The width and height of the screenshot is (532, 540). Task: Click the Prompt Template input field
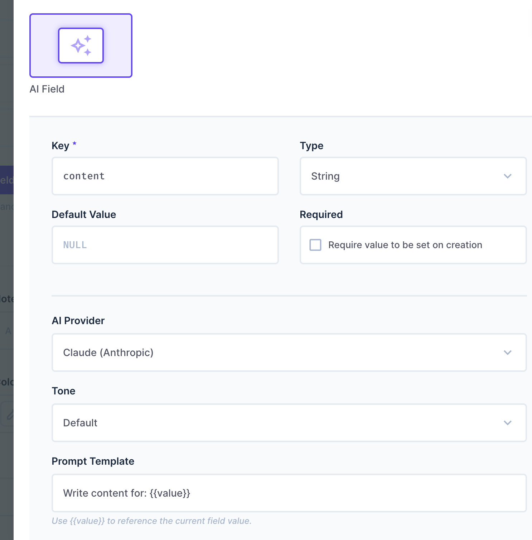(289, 493)
